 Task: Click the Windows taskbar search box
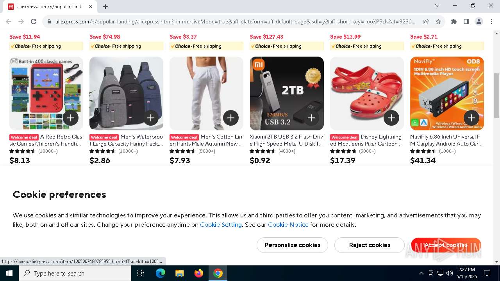pyautogui.click(x=75, y=273)
